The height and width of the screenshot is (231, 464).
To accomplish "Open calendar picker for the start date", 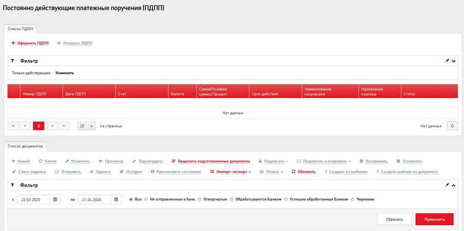I will click(x=55, y=199).
